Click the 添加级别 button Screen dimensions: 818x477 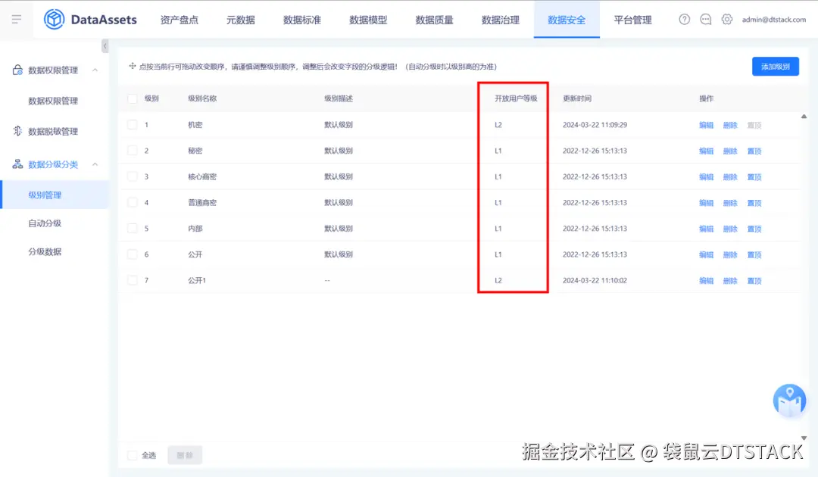click(776, 66)
